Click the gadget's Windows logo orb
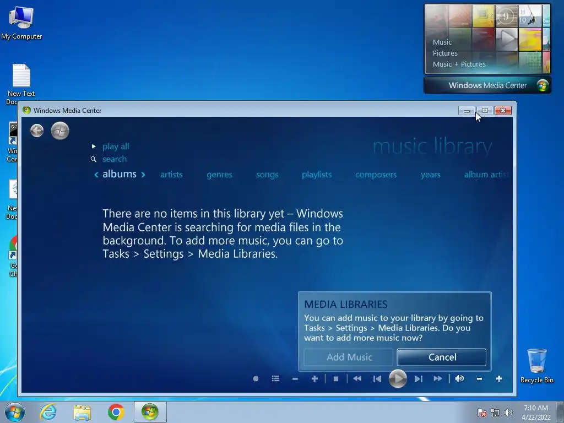Image resolution: width=564 pixels, height=423 pixels. coord(543,85)
